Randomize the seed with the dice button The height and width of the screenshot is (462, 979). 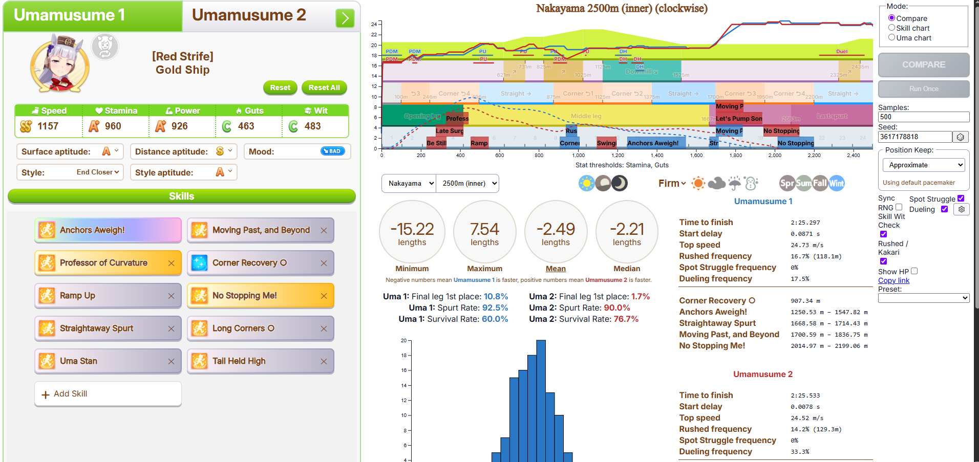(961, 137)
